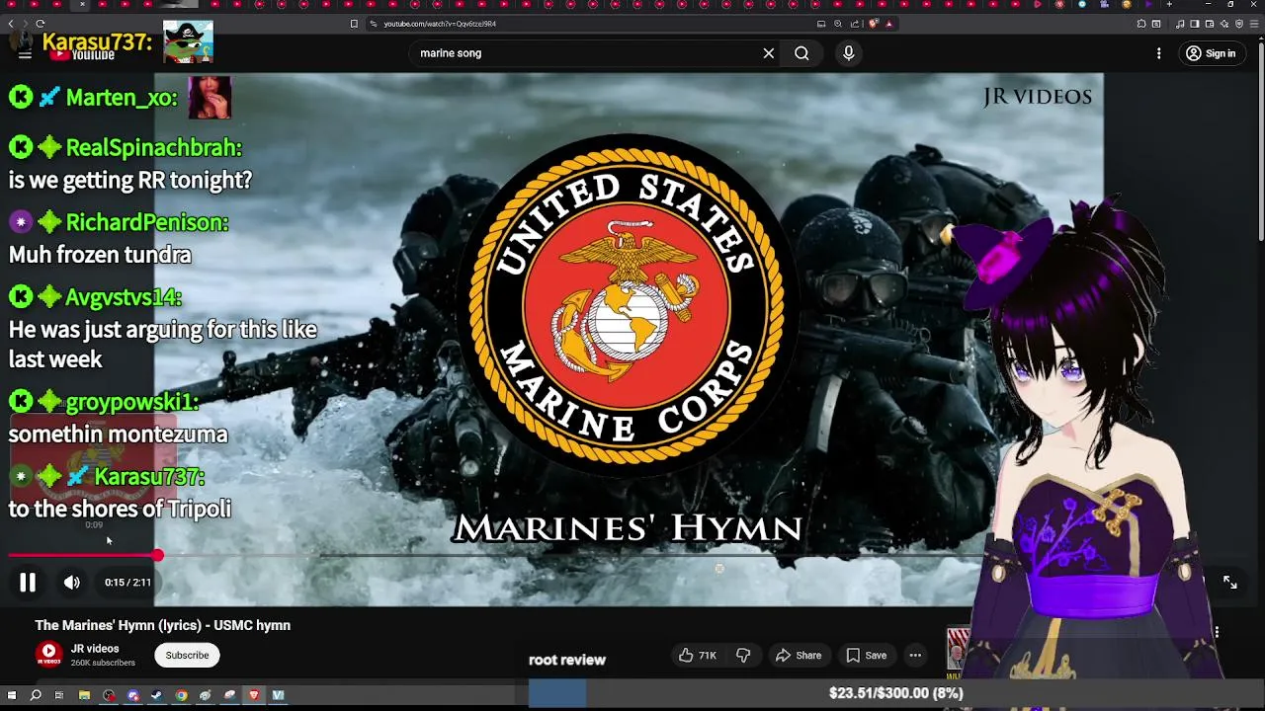1265x711 pixels.
Task: Click chat username Avgvstvs14
Action: click(x=124, y=297)
